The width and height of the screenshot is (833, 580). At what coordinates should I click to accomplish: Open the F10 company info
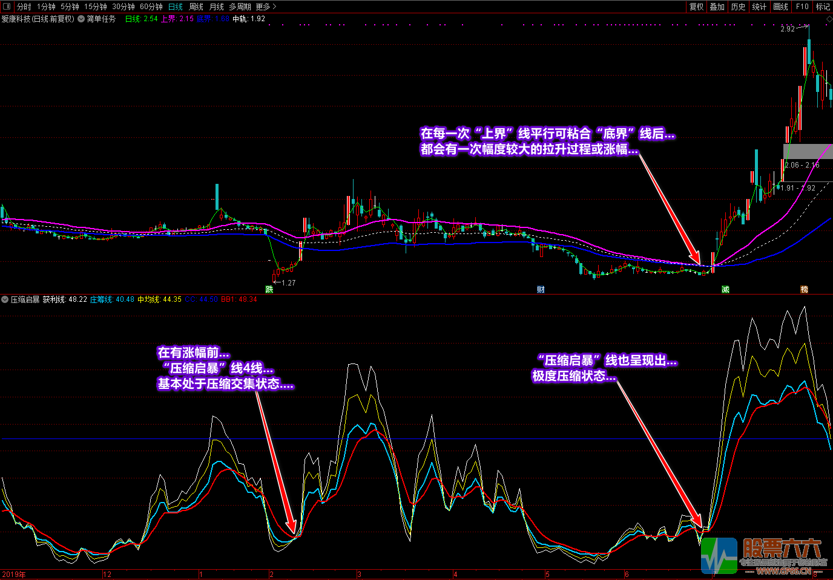point(802,7)
